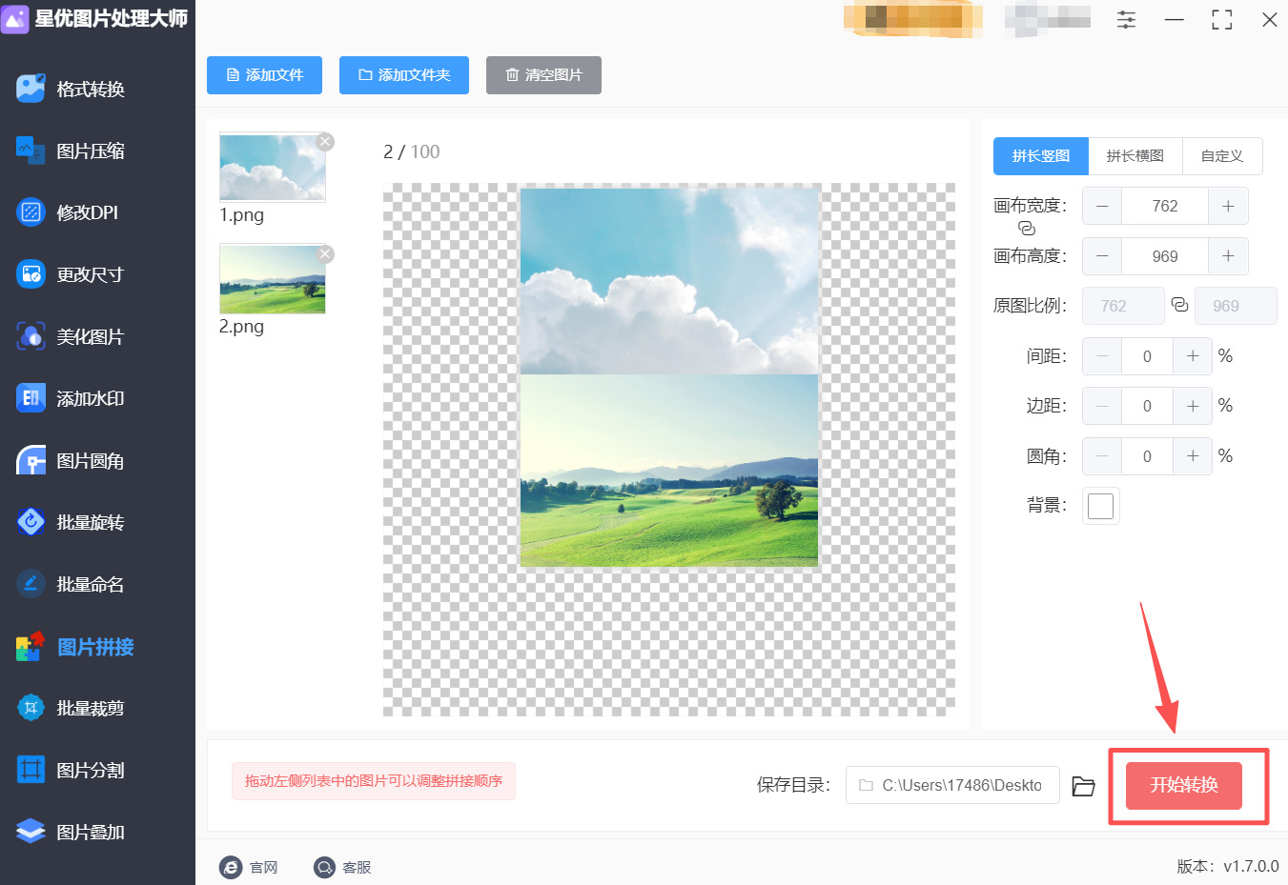Click the version text v1.7.0.0
The height and width of the screenshot is (885, 1288).
1251,866
